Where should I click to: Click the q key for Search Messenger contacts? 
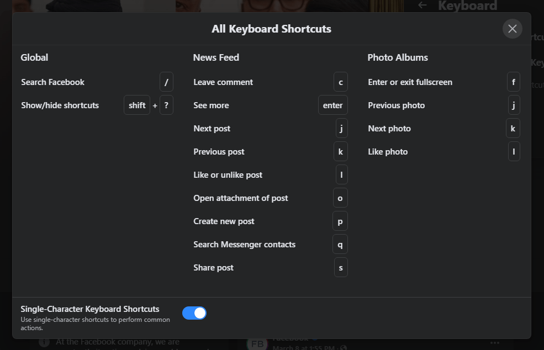(340, 245)
